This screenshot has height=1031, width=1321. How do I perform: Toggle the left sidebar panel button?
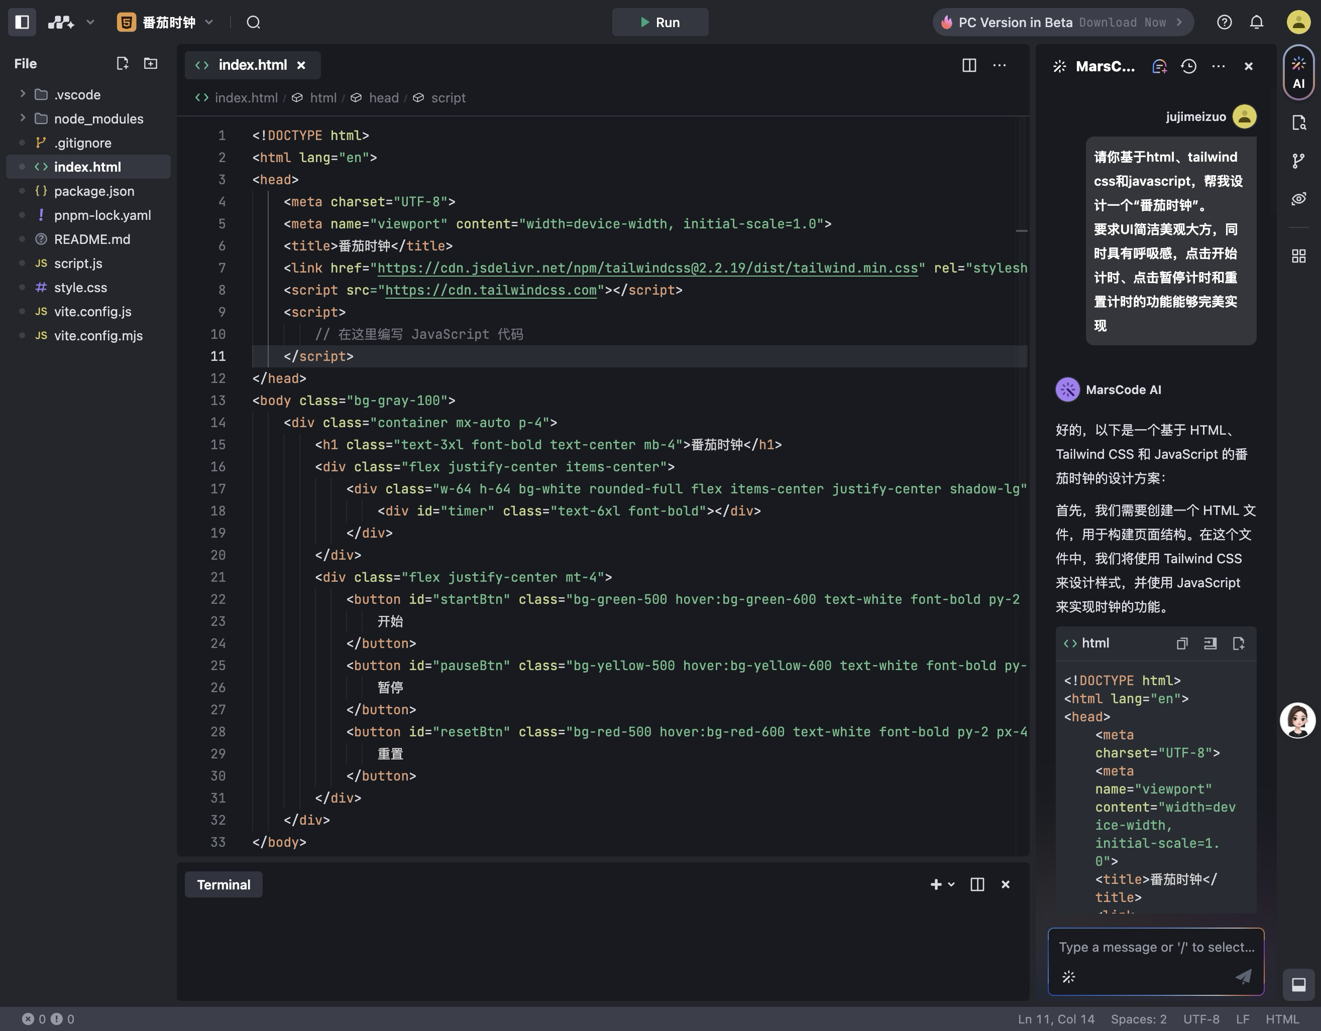(23, 23)
